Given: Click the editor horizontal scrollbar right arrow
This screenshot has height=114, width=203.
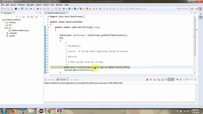Looking at the screenshot, I should click(192, 75).
